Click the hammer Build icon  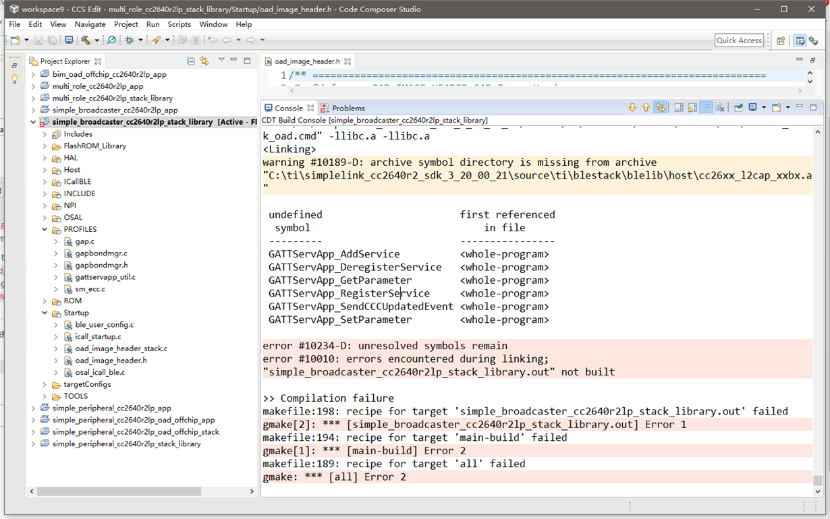[x=86, y=40]
